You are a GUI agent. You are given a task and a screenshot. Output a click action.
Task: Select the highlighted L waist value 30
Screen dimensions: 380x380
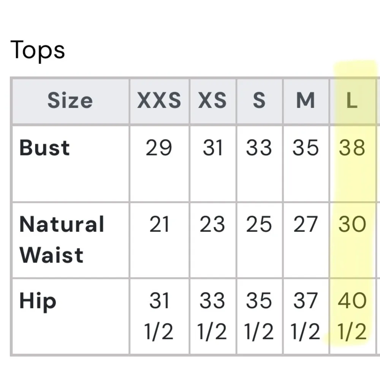(352, 224)
